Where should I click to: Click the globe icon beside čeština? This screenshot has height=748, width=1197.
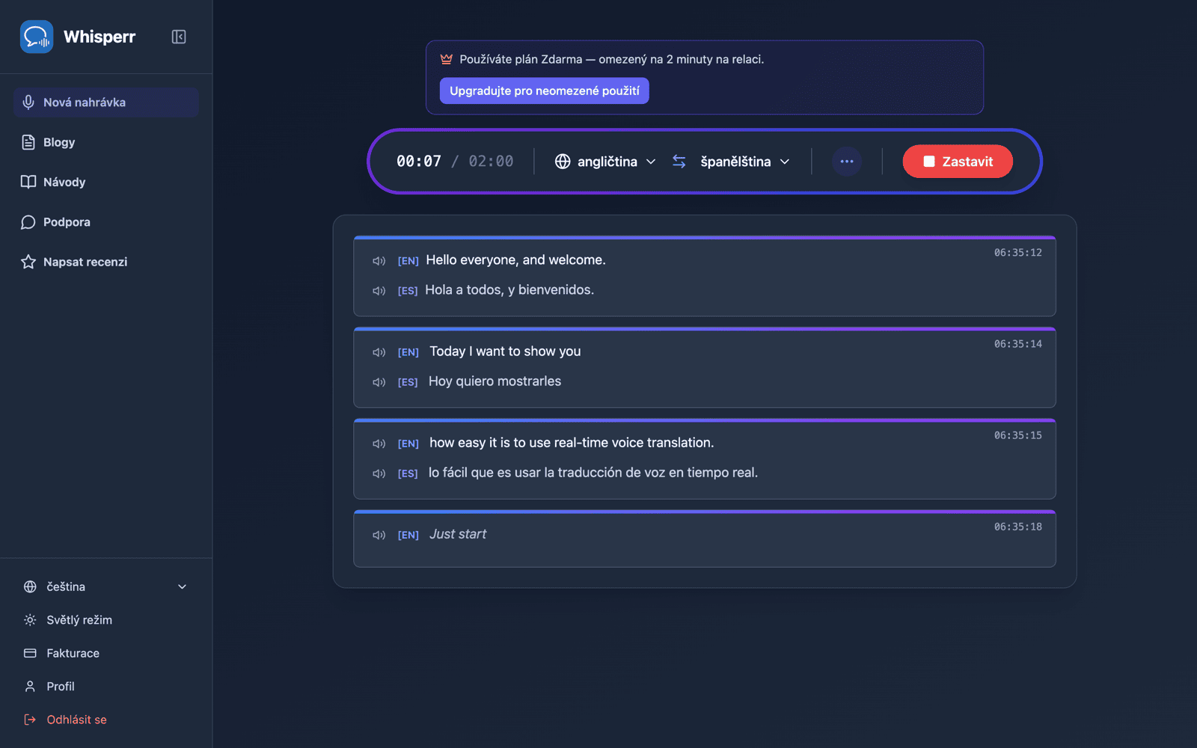click(x=30, y=586)
